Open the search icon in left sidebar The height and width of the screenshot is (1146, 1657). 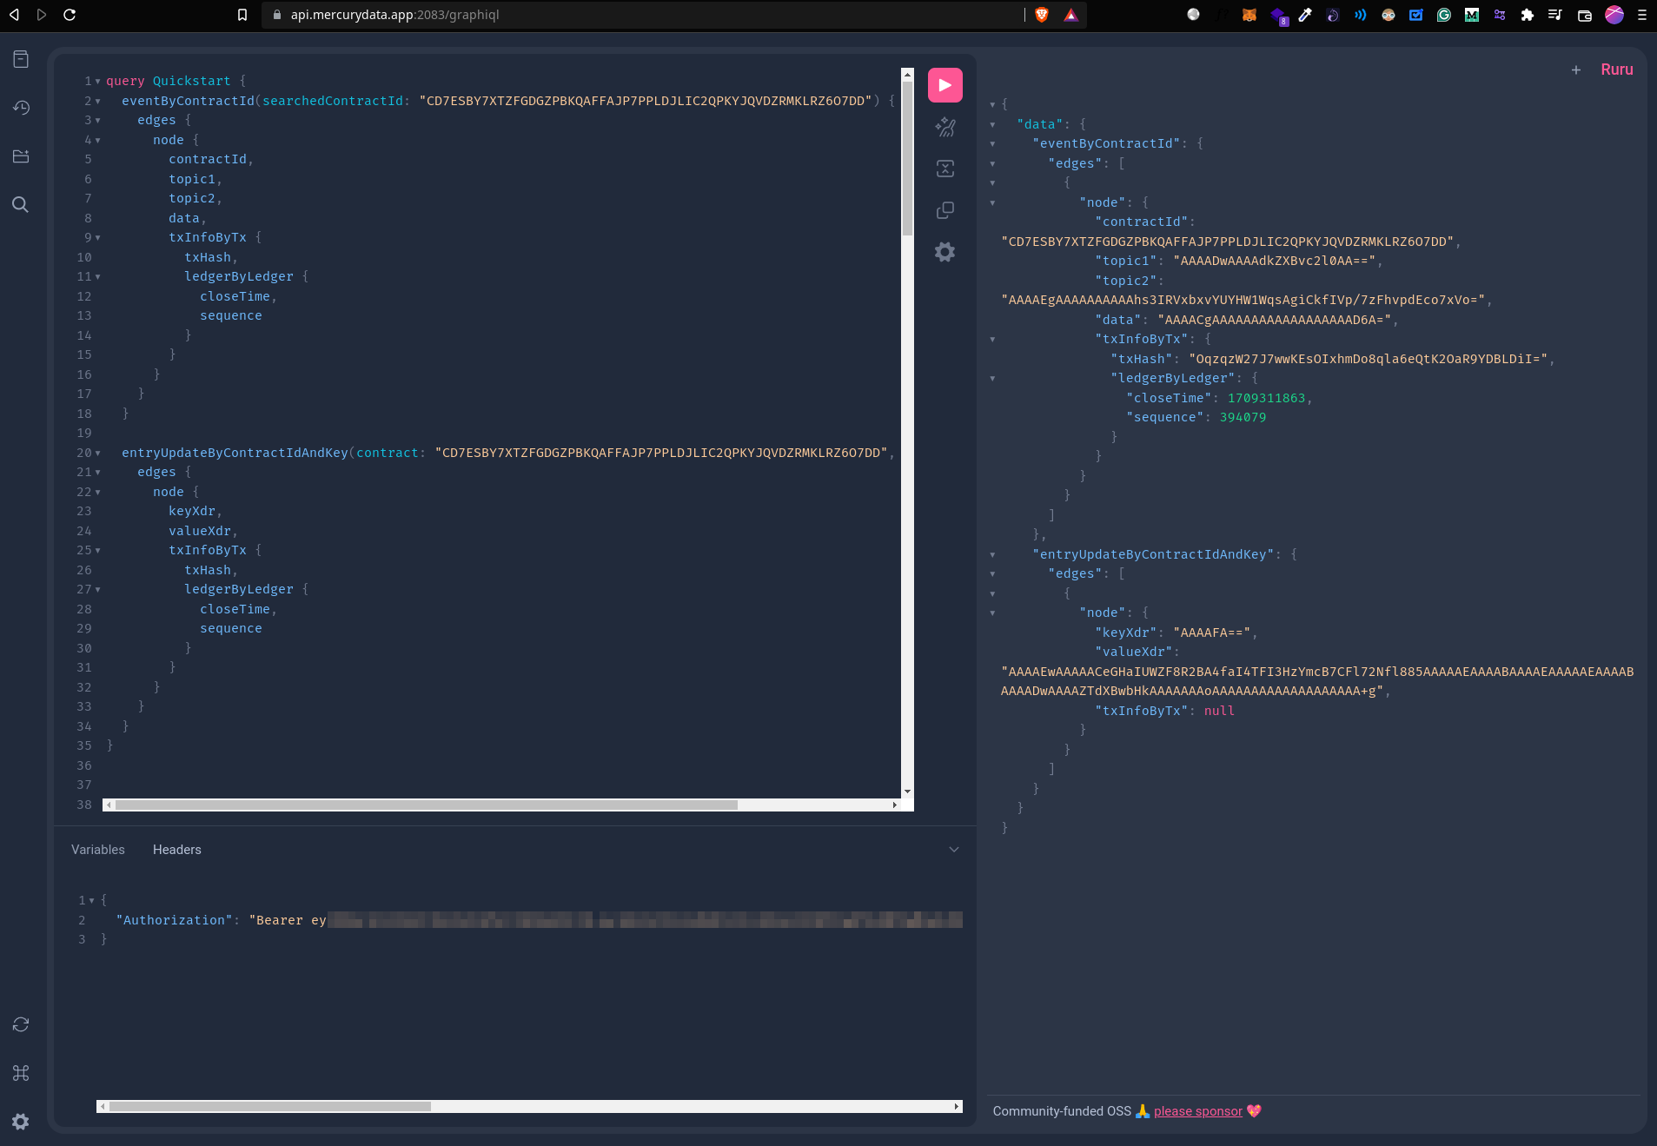(21, 205)
